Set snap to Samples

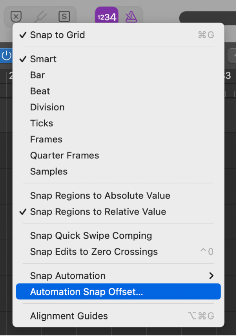[x=49, y=171]
